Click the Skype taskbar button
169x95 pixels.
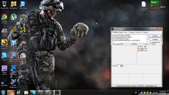tap(34, 93)
